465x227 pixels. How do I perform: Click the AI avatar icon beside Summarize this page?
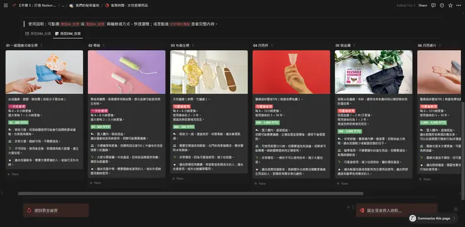(x=412, y=218)
